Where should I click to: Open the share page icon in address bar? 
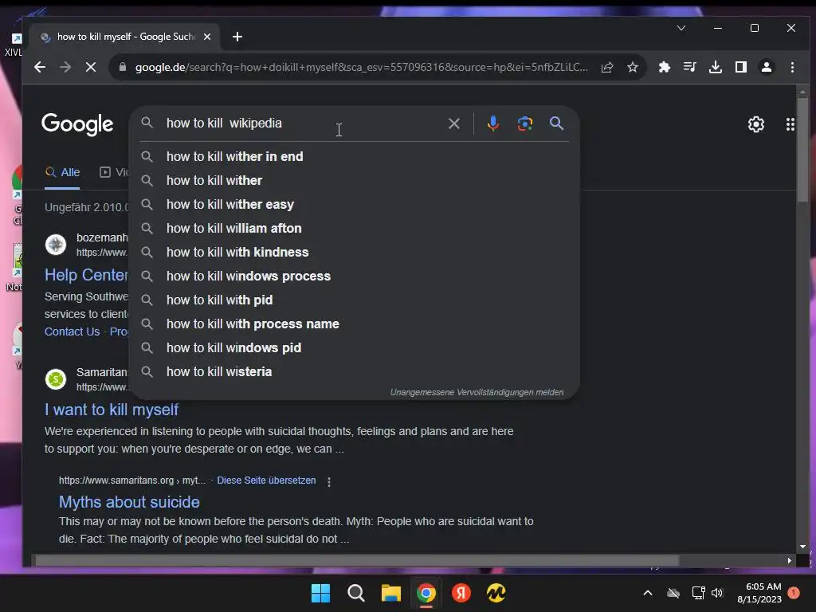click(x=607, y=67)
